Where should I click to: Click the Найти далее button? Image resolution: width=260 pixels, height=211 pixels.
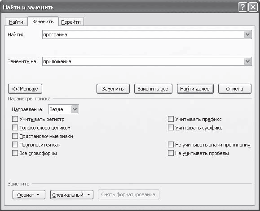pyautogui.click(x=195, y=89)
